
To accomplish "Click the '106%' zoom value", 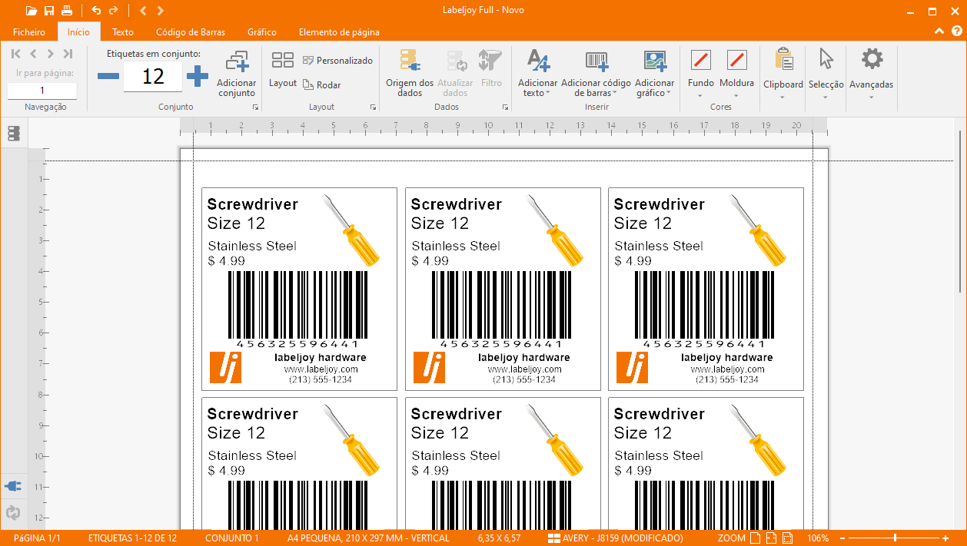I will click(818, 538).
